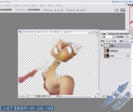Click the 文档:5.49M/17.1M status text

43,96
